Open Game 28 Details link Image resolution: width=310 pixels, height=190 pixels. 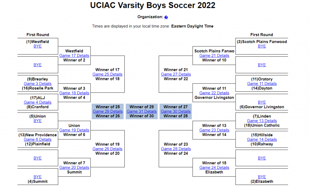point(176,149)
